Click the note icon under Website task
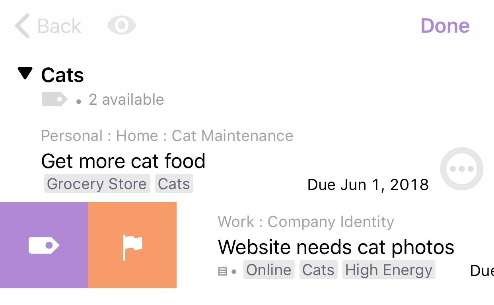The height and width of the screenshot is (305, 494). (223, 272)
